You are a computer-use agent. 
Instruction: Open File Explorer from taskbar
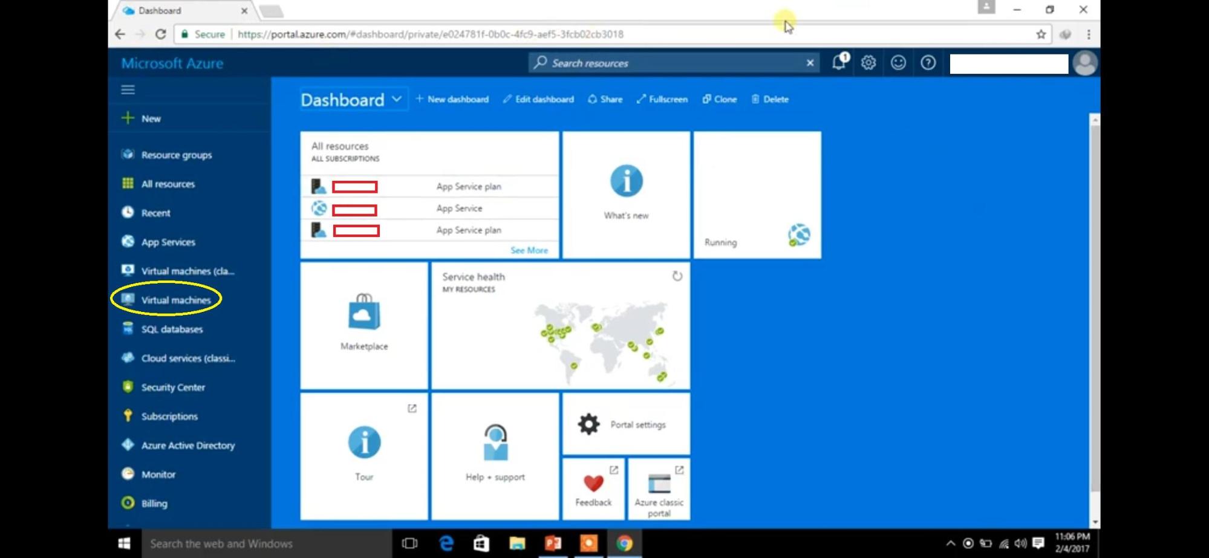point(517,543)
